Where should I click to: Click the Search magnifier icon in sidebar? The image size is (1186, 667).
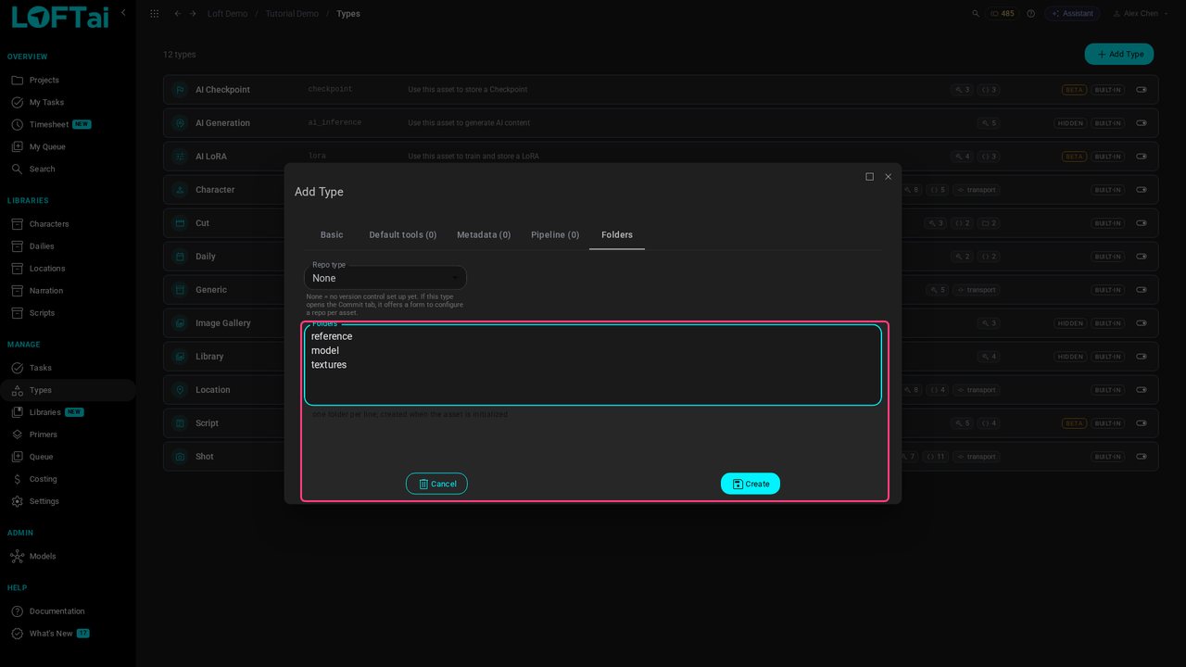point(17,170)
